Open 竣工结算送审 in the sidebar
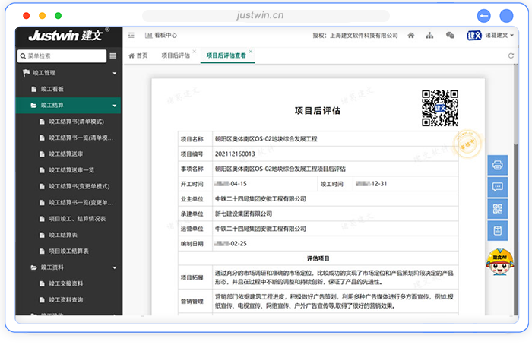This screenshot has width=532, height=345. [65, 154]
